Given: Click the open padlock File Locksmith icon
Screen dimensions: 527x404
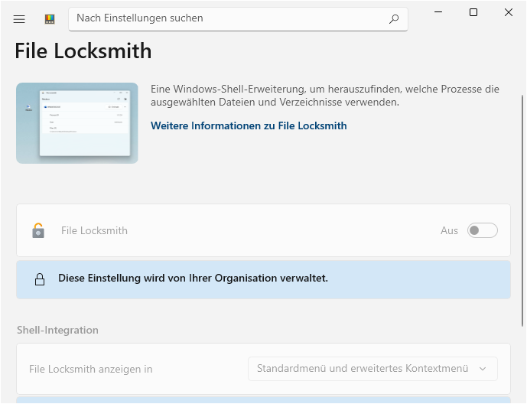Looking at the screenshot, I should (38, 230).
